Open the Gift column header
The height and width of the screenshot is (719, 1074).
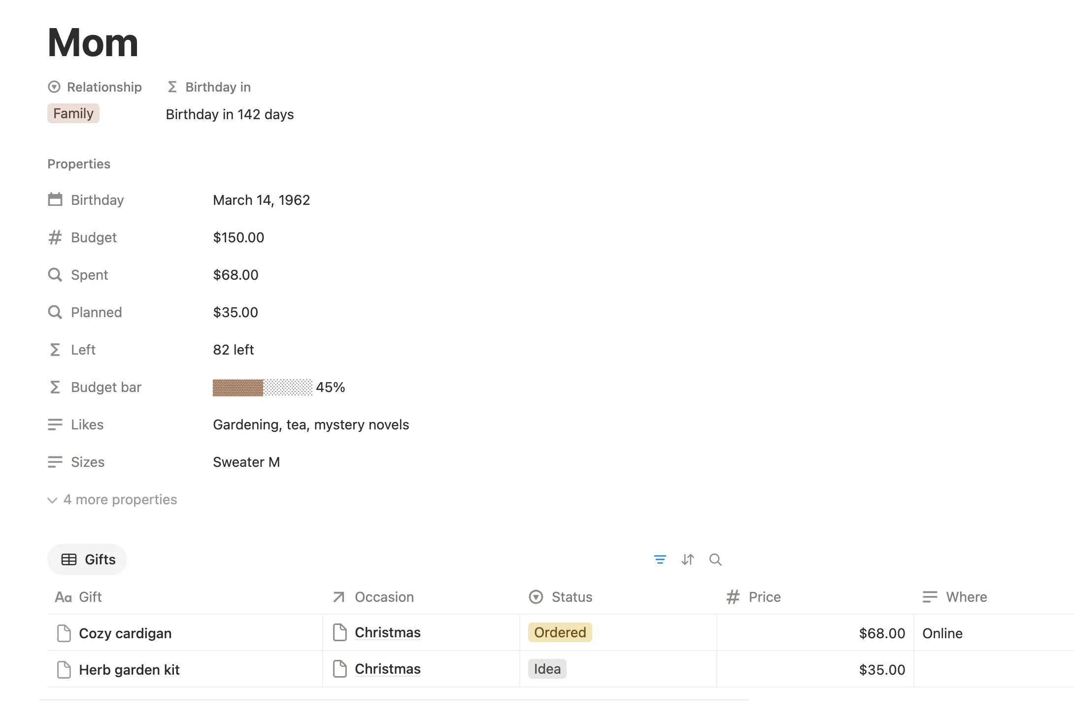[x=185, y=597]
